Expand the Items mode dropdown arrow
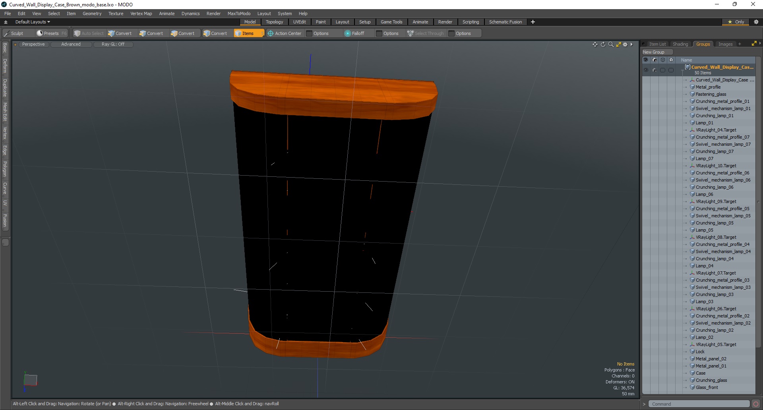 (262, 33)
